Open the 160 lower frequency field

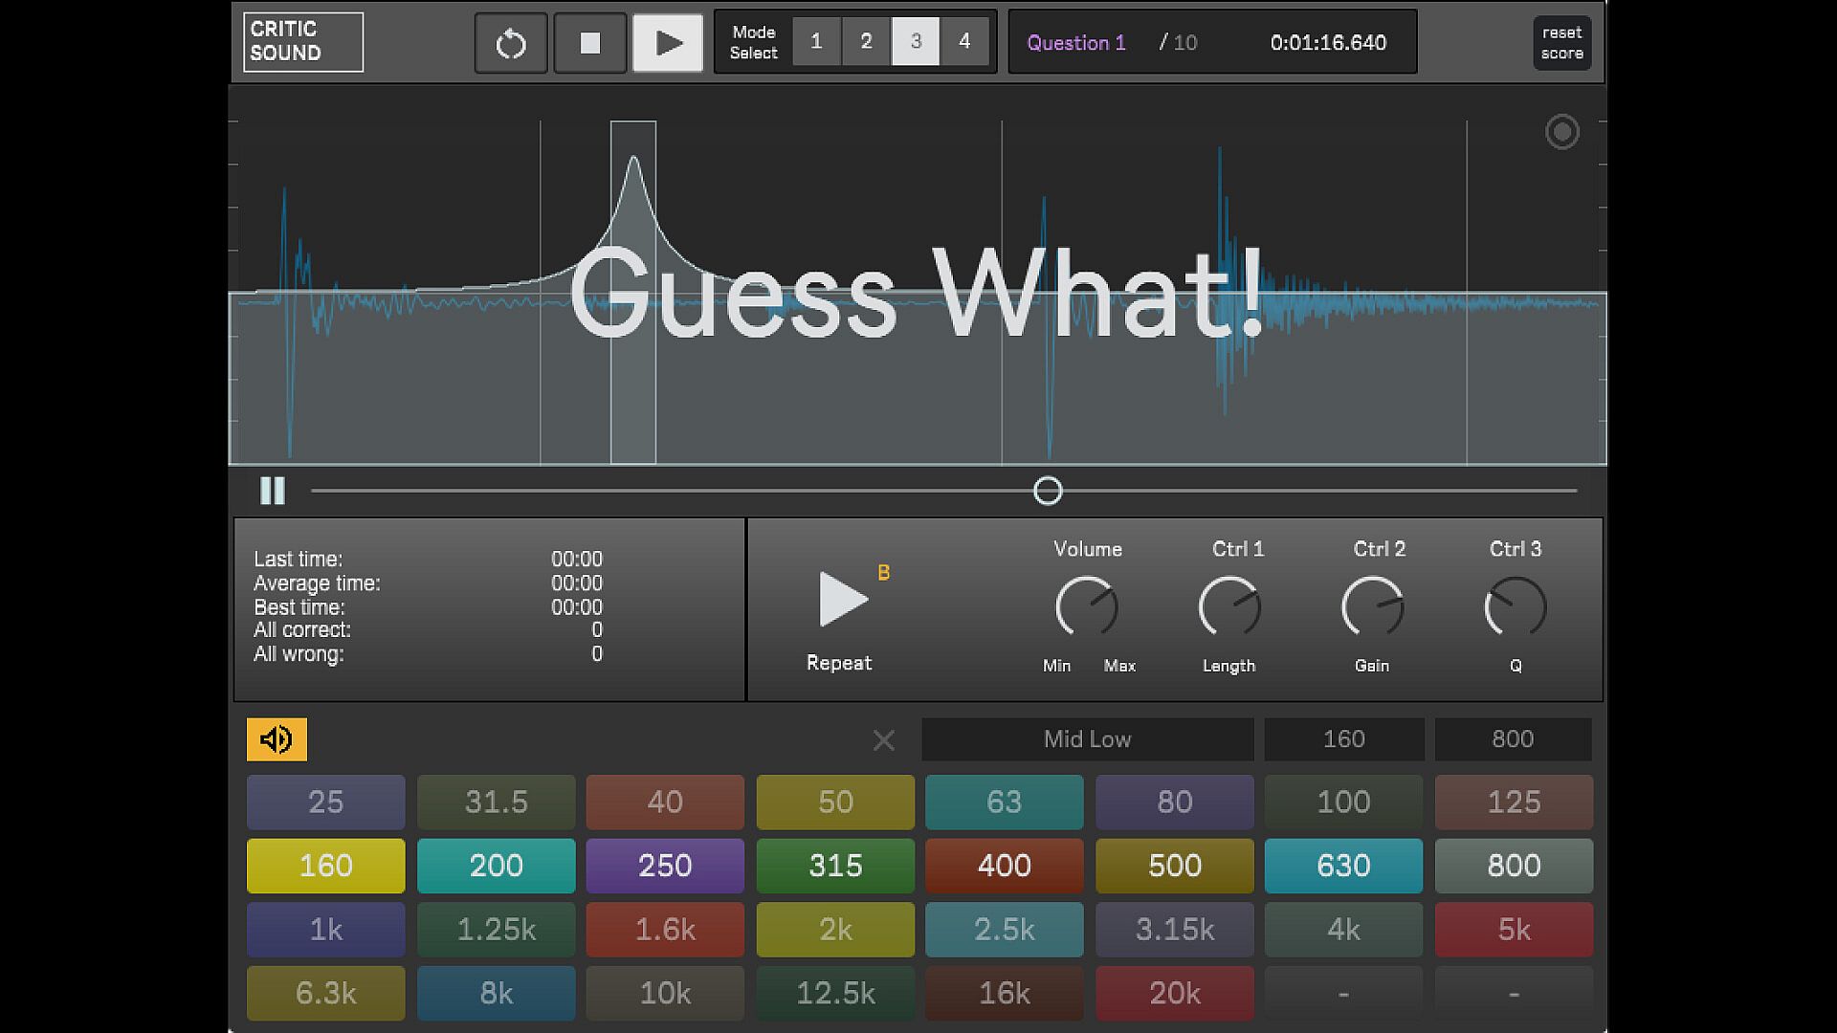click(1343, 739)
